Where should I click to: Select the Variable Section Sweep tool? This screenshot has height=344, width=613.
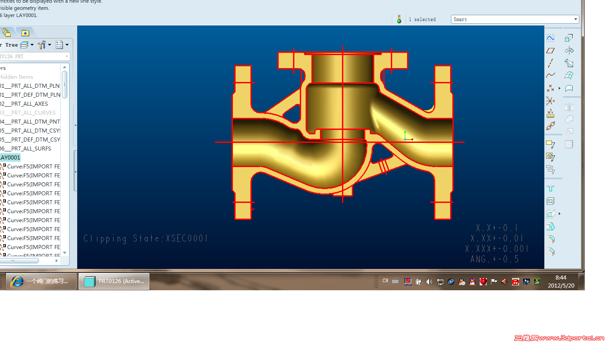[569, 63]
